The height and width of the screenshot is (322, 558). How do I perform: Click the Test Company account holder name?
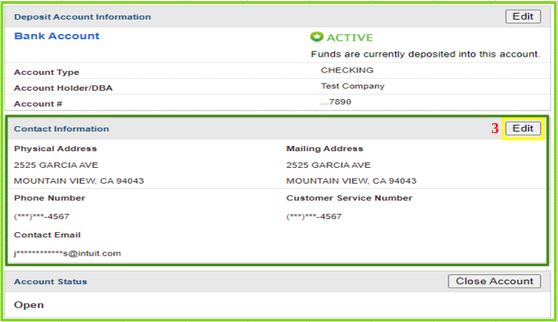[352, 86]
